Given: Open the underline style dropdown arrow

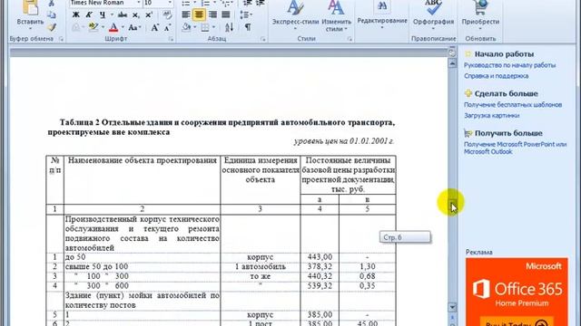Looking at the screenshot, I should tap(112, 14).
